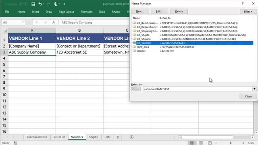
Task: Click the formula bar Cancel X icon
Action: [37, 23]
